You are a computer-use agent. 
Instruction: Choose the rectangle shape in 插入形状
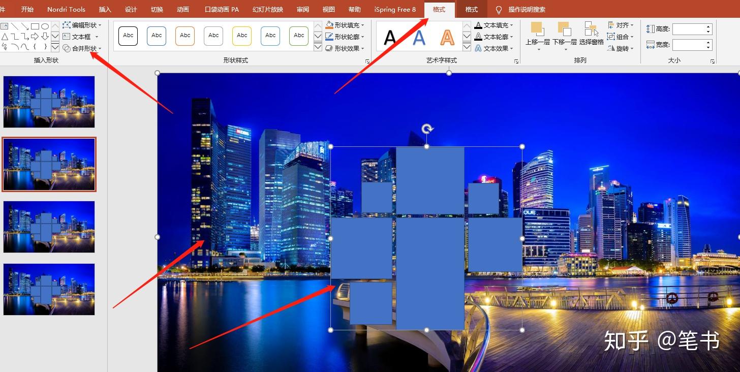coord(35,26)
